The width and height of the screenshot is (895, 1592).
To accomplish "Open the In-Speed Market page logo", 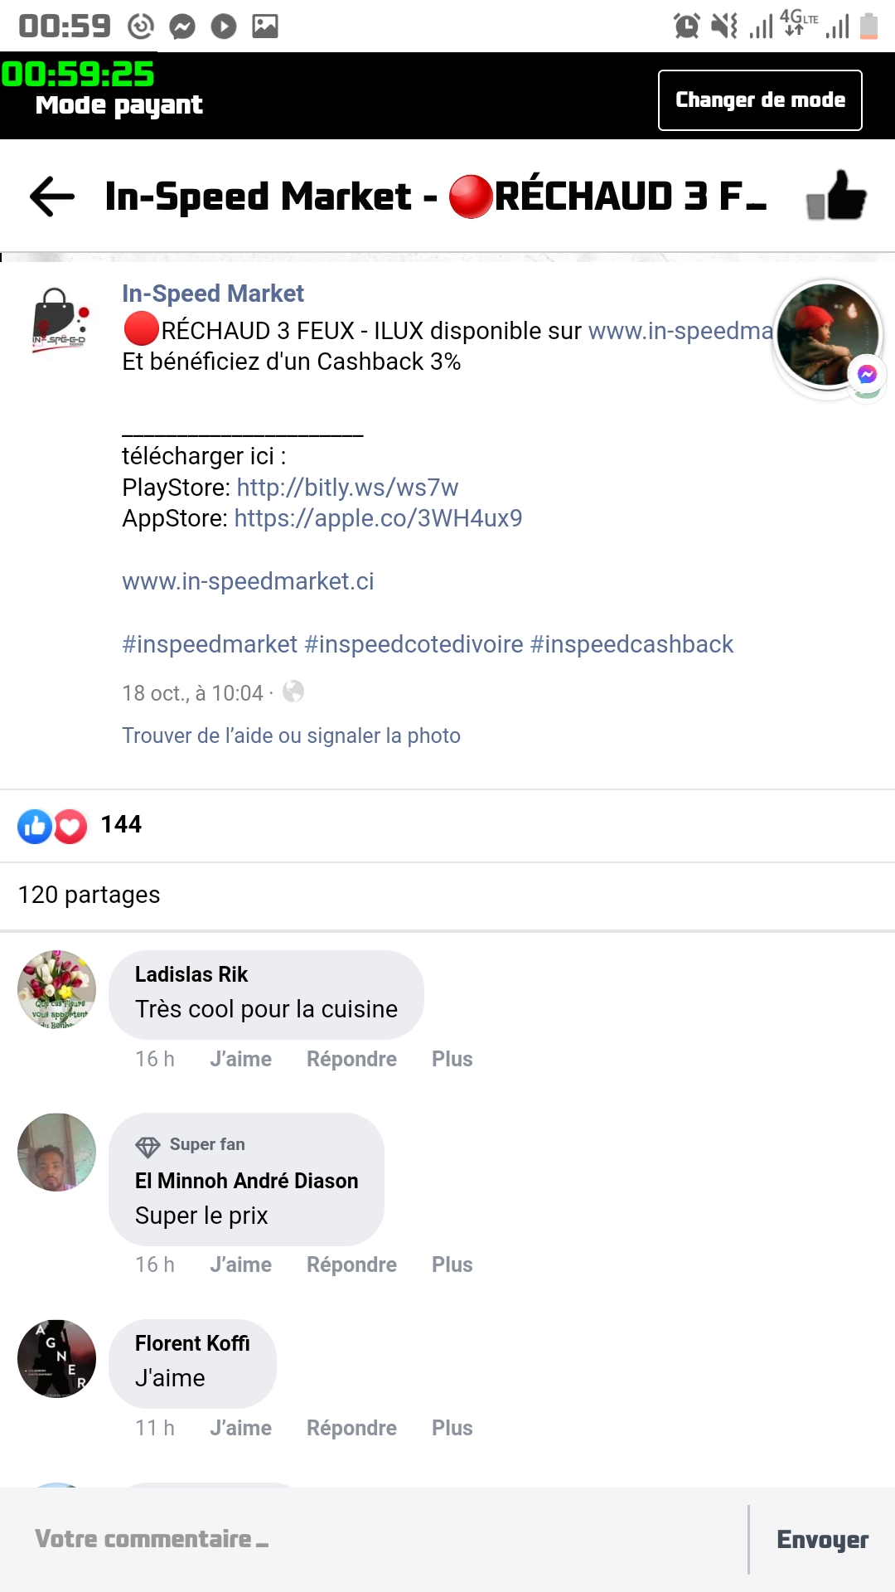I will 60,321.
